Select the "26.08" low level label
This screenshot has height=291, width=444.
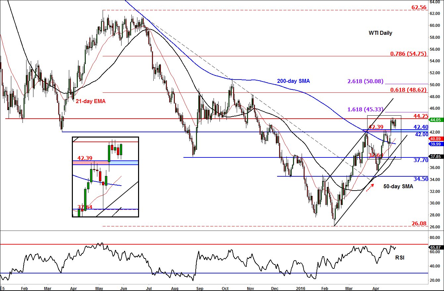coord(419,223)
